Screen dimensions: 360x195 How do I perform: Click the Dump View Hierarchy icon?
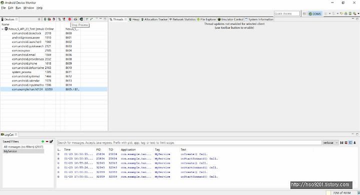pos(81,19)
